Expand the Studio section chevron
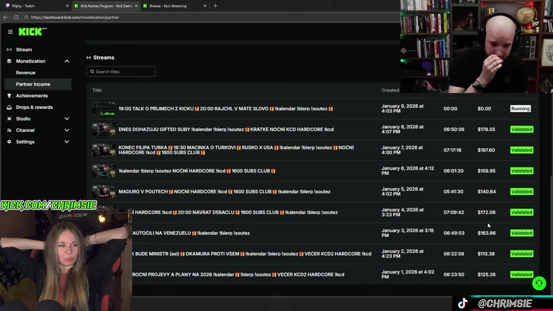553x311 pixels. tap(67, 119)
